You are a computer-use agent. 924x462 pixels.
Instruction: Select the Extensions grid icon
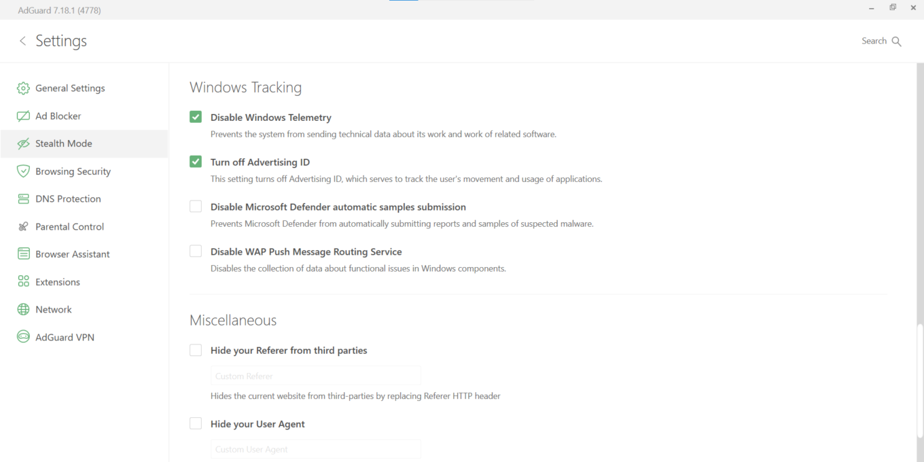pyautogui.click(x=22, y=281)
